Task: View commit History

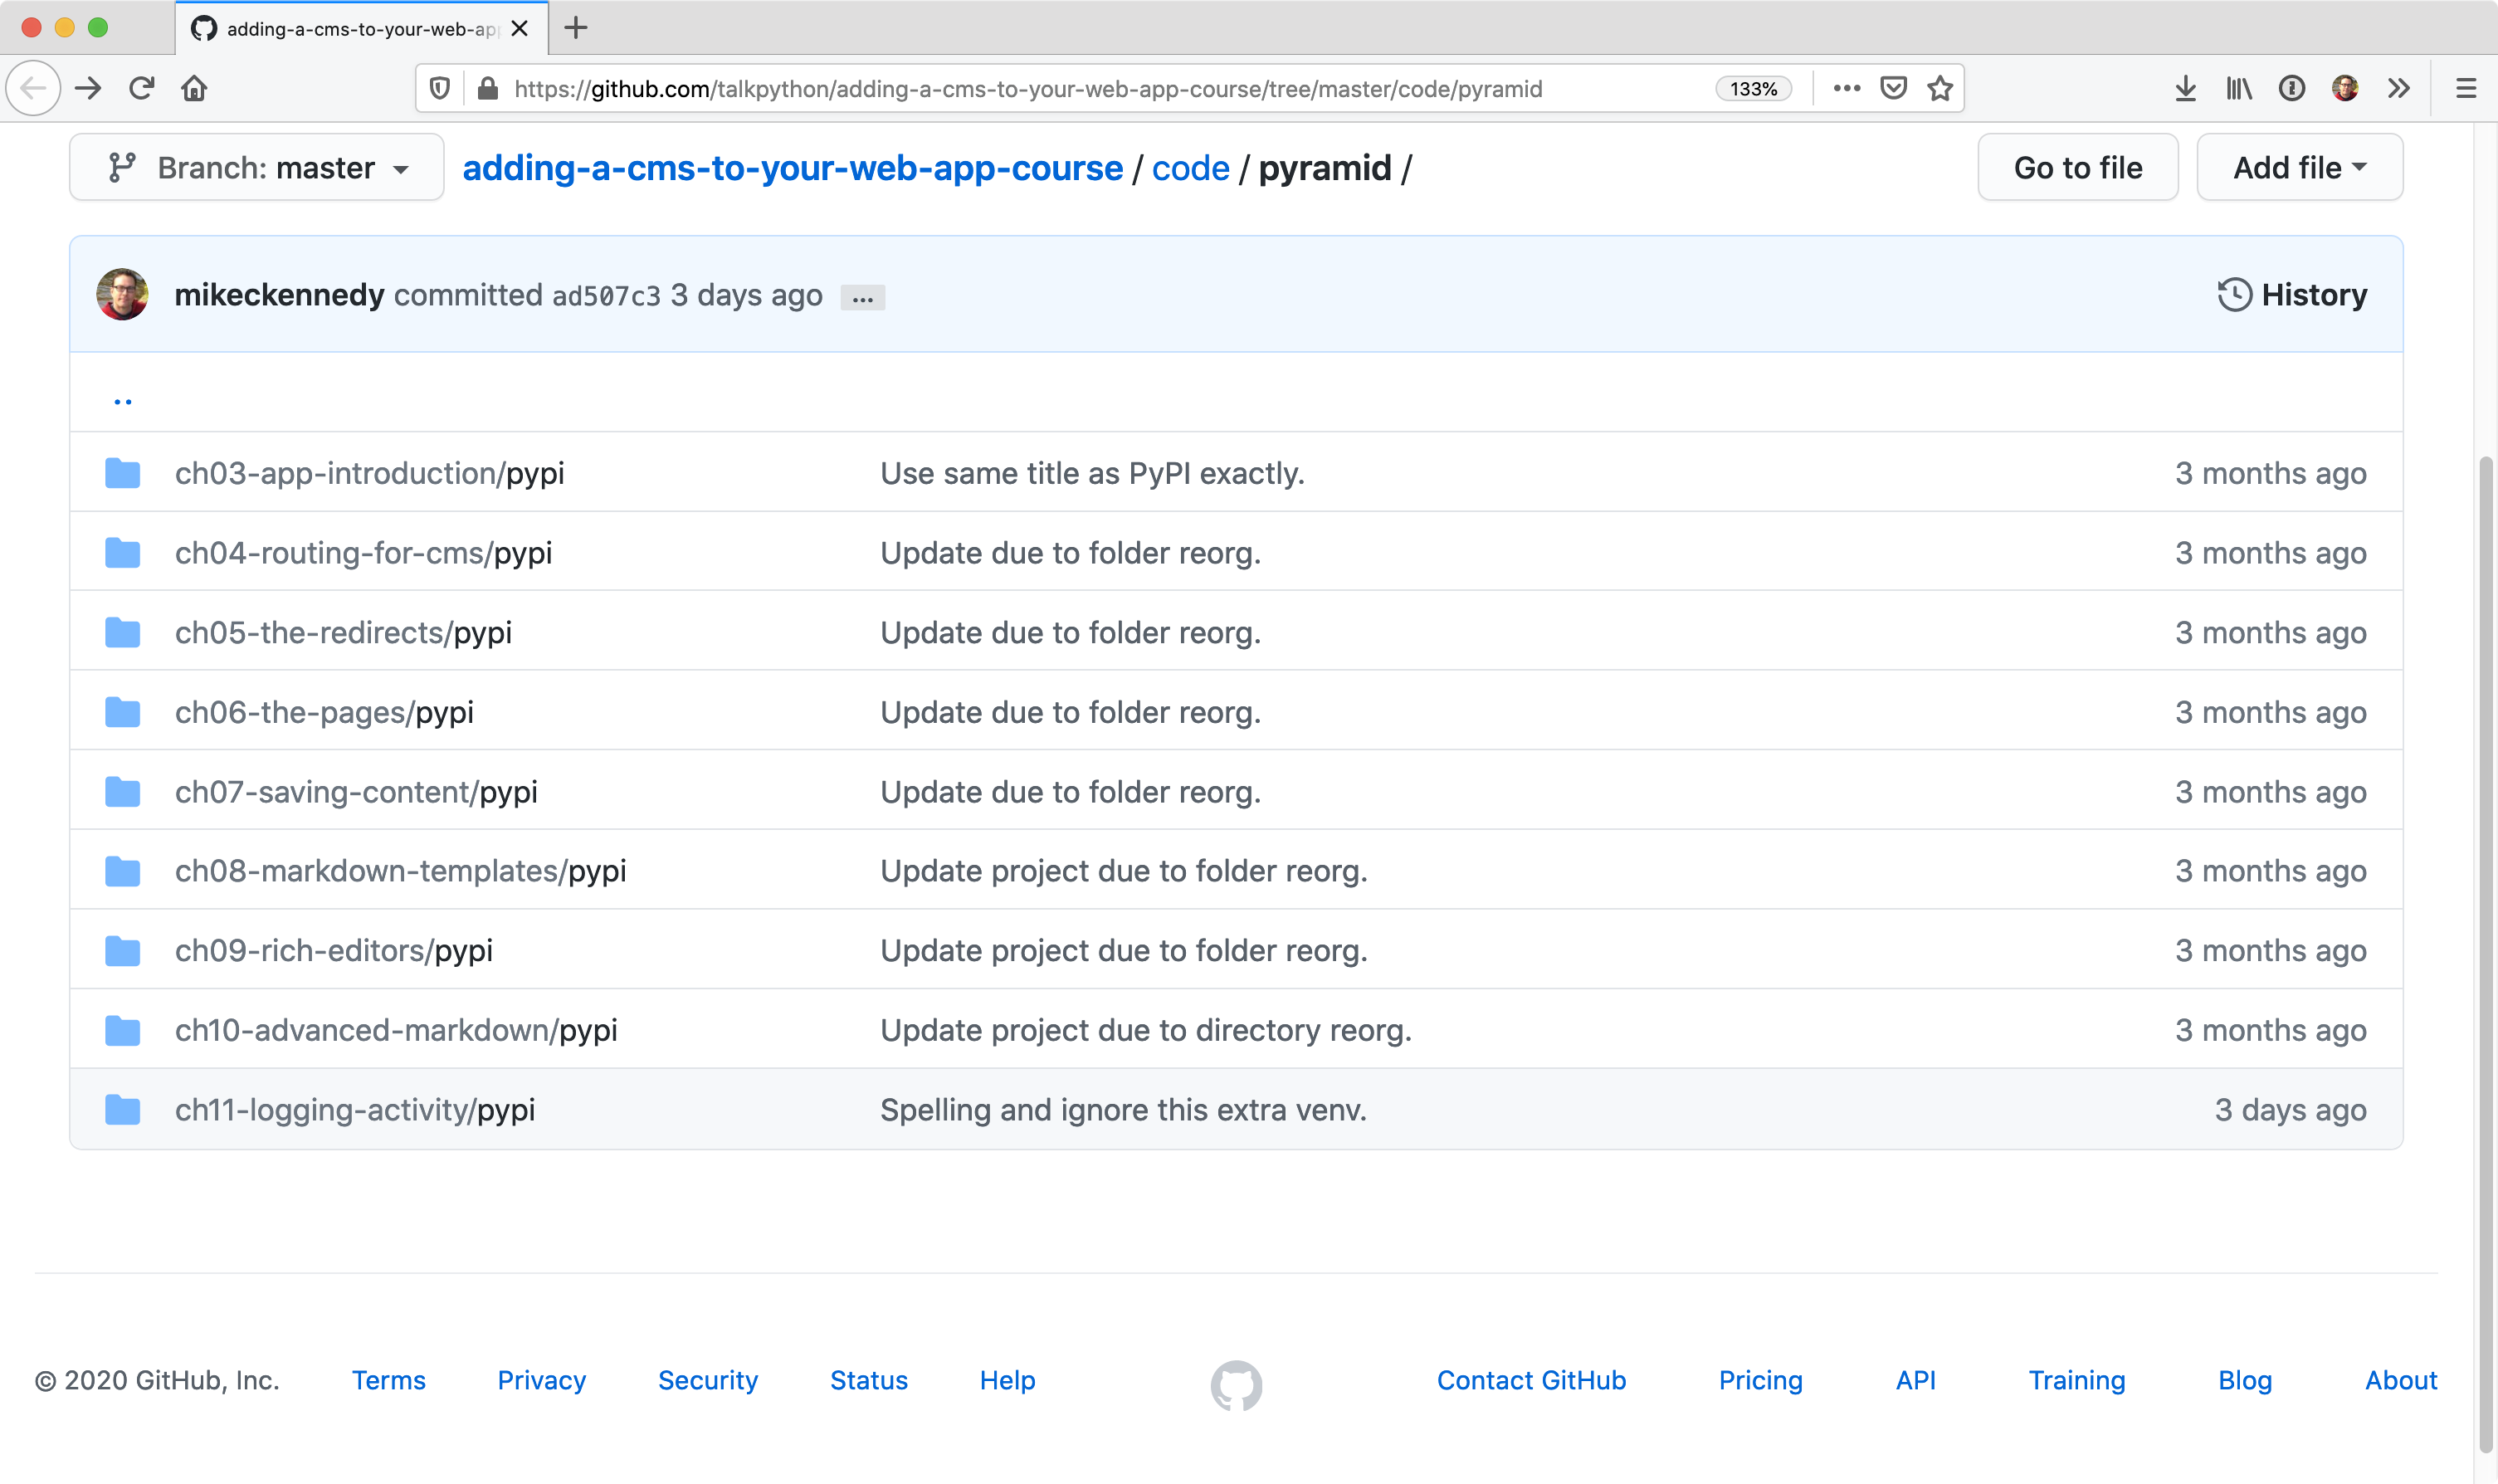Action: [2292, 295]
